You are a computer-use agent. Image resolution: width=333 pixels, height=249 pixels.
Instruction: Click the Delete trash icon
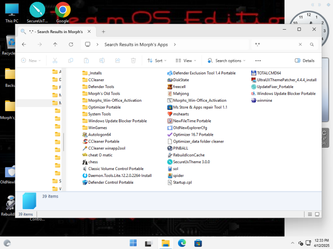pyautogui.click(x=134, y=61)
